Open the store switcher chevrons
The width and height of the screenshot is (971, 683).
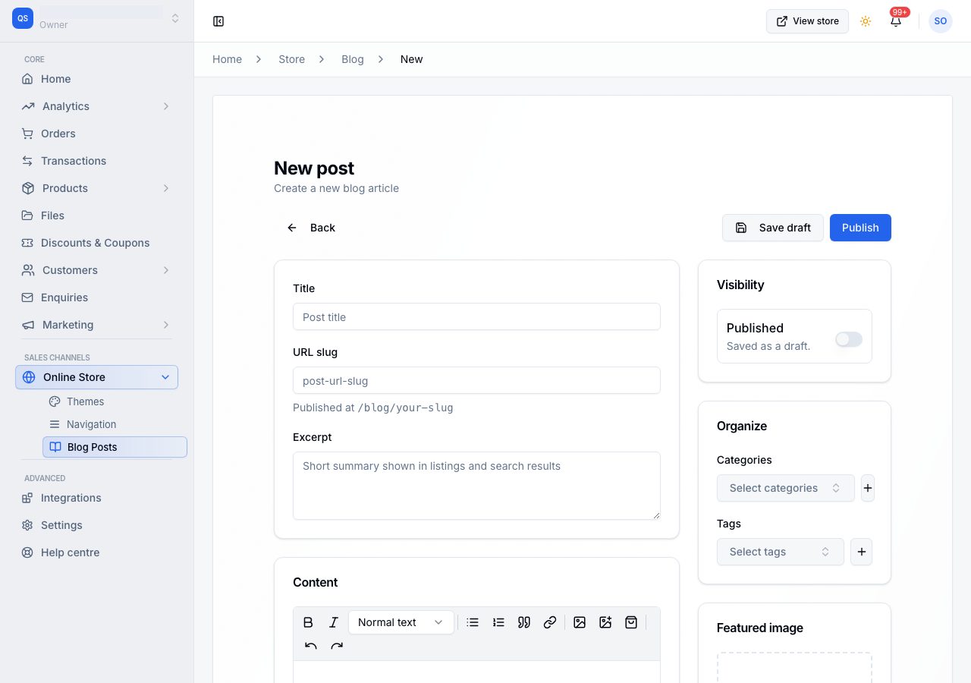175,18
